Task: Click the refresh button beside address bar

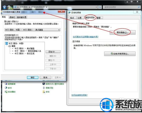Action: (x=100, y=7)
